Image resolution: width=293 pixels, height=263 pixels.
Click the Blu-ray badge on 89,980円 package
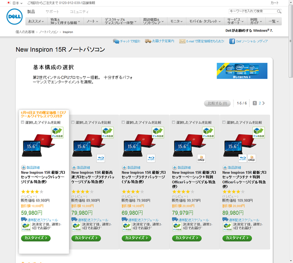pos(101,158)
